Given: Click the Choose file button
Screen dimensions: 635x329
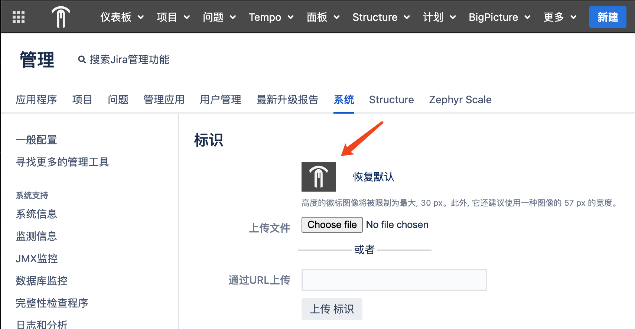Looking at the screenshot, I should tap(332, 225).
